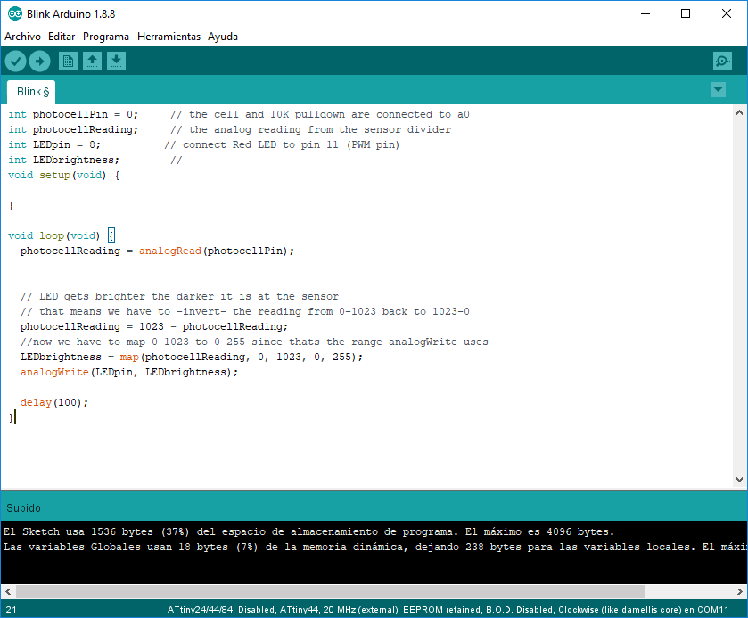Click the 'Las variables Globales' console line
Viewport: 748px width, 618px height.
coord(374,547)
